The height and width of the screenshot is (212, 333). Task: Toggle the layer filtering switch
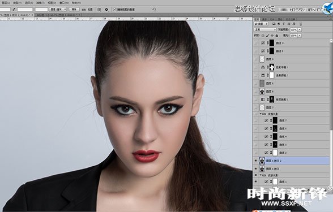(301, 24)
